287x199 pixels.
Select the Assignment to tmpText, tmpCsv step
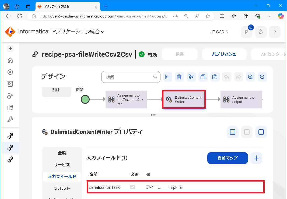click(x=126, y=99)
